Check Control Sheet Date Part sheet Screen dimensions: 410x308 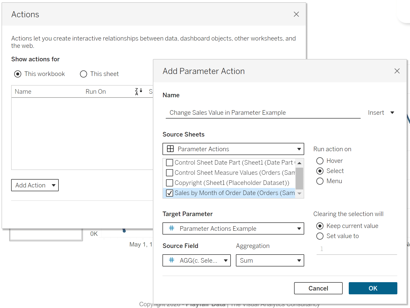[x=170, y=162]
